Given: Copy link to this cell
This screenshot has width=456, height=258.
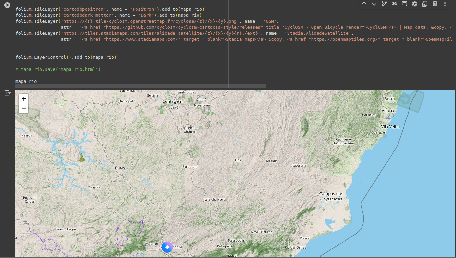Looking at the screenshot, I should pyautogui.click(x=394, y=4).
